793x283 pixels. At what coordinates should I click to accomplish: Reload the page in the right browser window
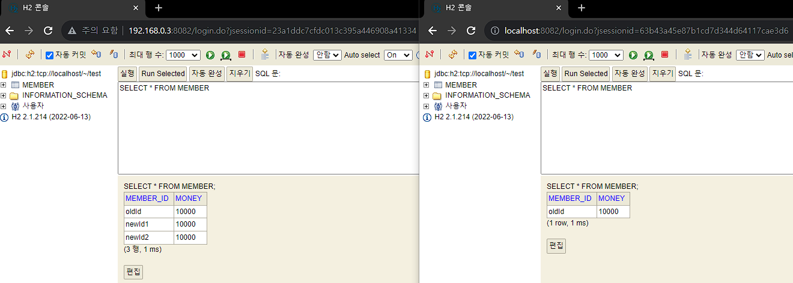[472, 31]
